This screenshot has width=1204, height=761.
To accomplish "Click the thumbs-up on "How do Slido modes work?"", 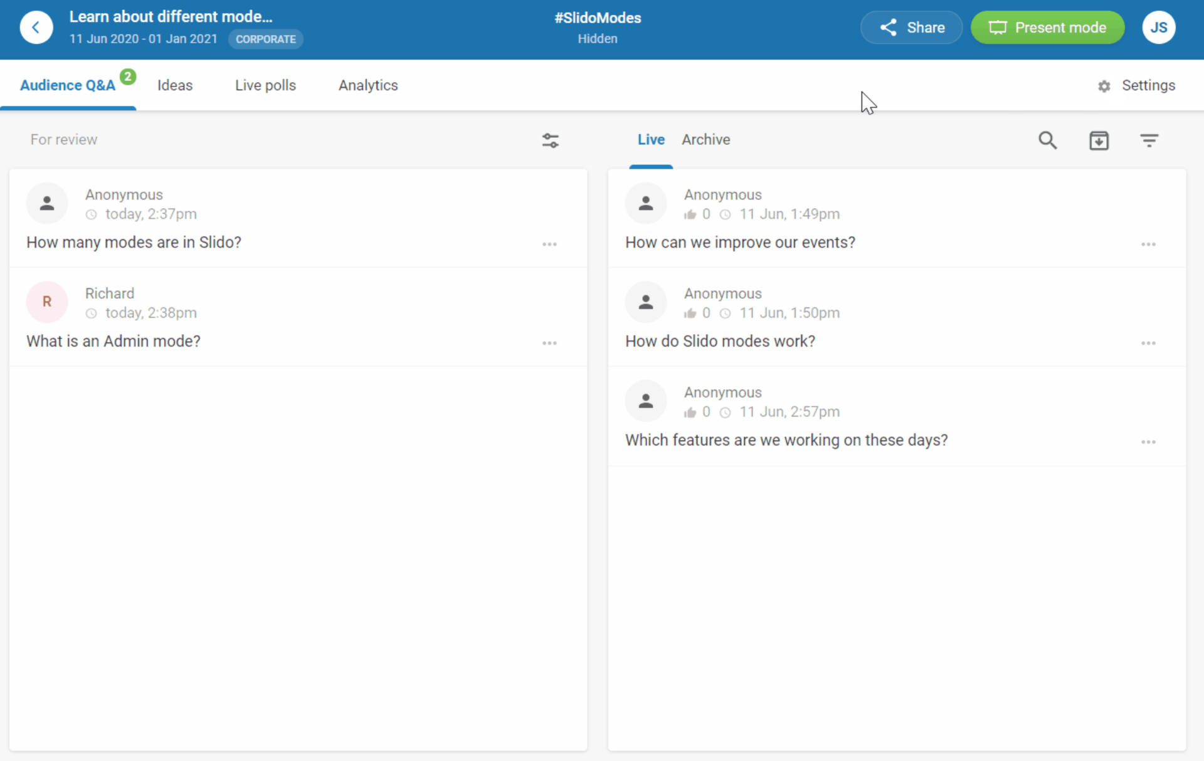I will coord(690,313).
